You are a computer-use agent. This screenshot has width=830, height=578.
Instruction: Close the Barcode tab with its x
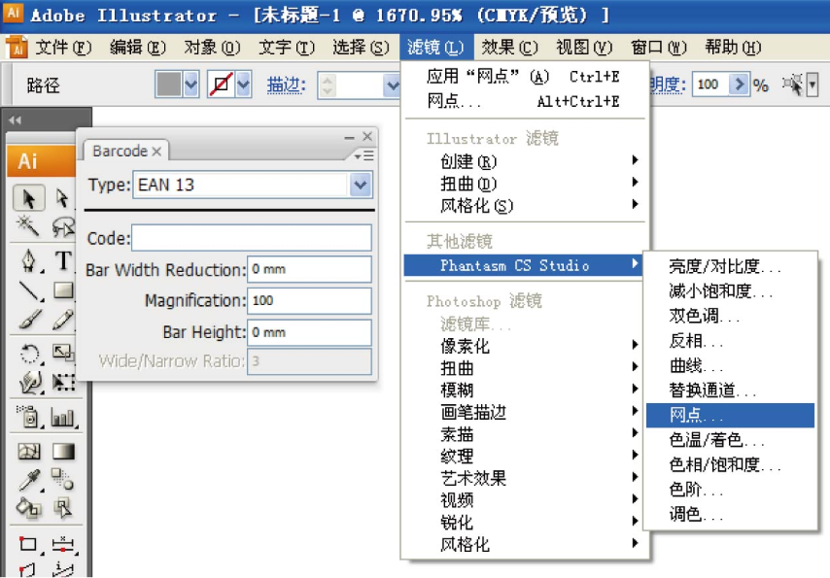[x=156, y=152]
